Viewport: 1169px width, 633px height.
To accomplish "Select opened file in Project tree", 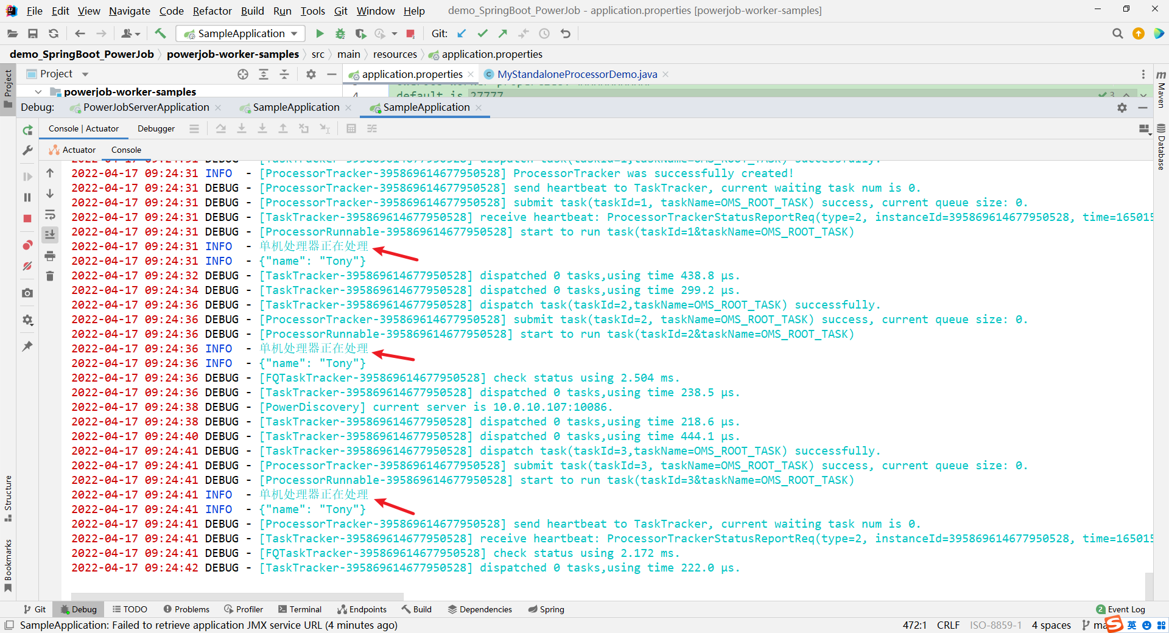I will 243,74.
